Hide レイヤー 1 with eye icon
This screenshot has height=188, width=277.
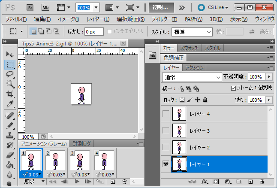pos(166,164)
